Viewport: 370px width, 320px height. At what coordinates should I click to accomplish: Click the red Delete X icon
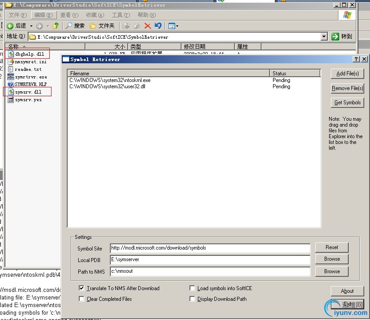pyautogui.click(x=148, y=26)
